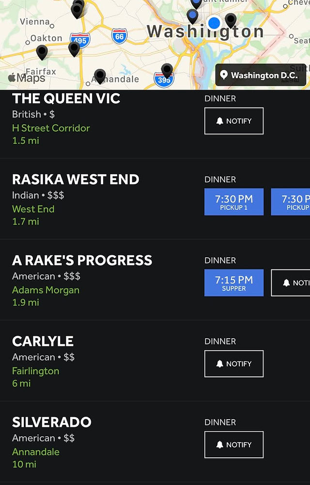The width and height of the screenshot is (310, 485).
Task: Select the second 7:30 PM Rasika slot
Action: pos(291,202)
